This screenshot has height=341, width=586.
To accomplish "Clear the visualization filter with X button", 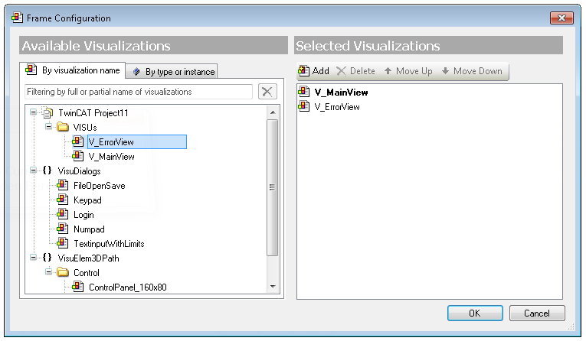I will 267,92.
